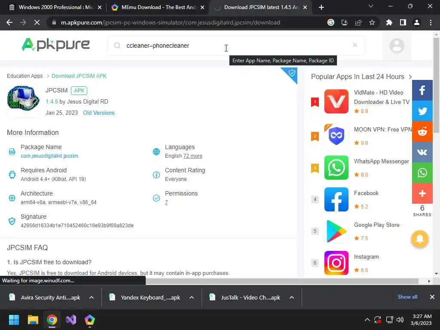Viewport: 440px width, 330px height.
Task: Open Facebook app icon in list
Action: coord(336,199)
